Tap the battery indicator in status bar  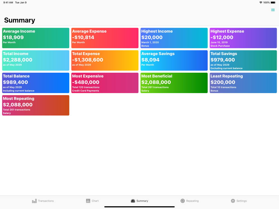click(273, 3)
